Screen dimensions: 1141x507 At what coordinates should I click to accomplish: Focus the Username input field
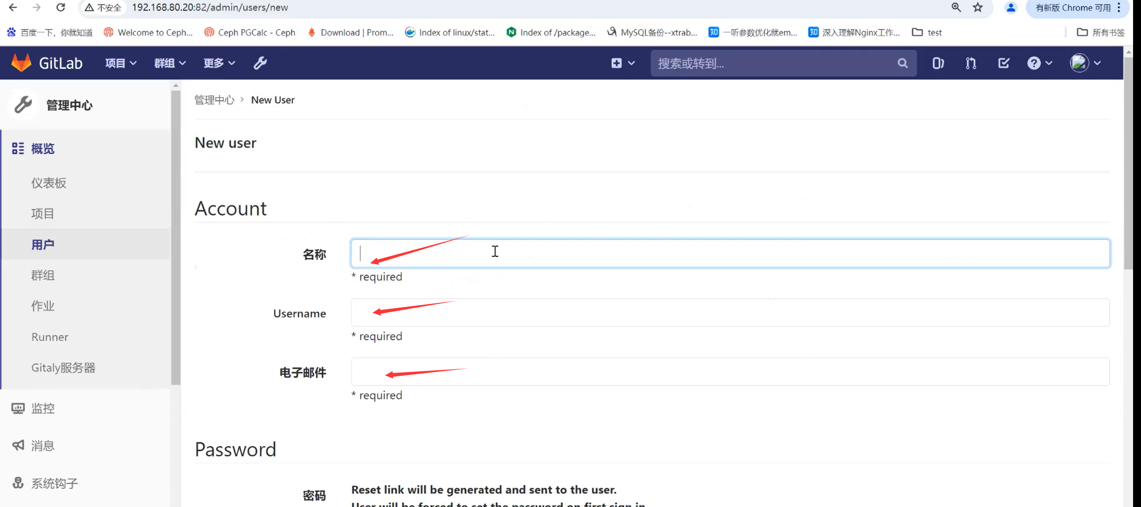click(x=730, y=312)
